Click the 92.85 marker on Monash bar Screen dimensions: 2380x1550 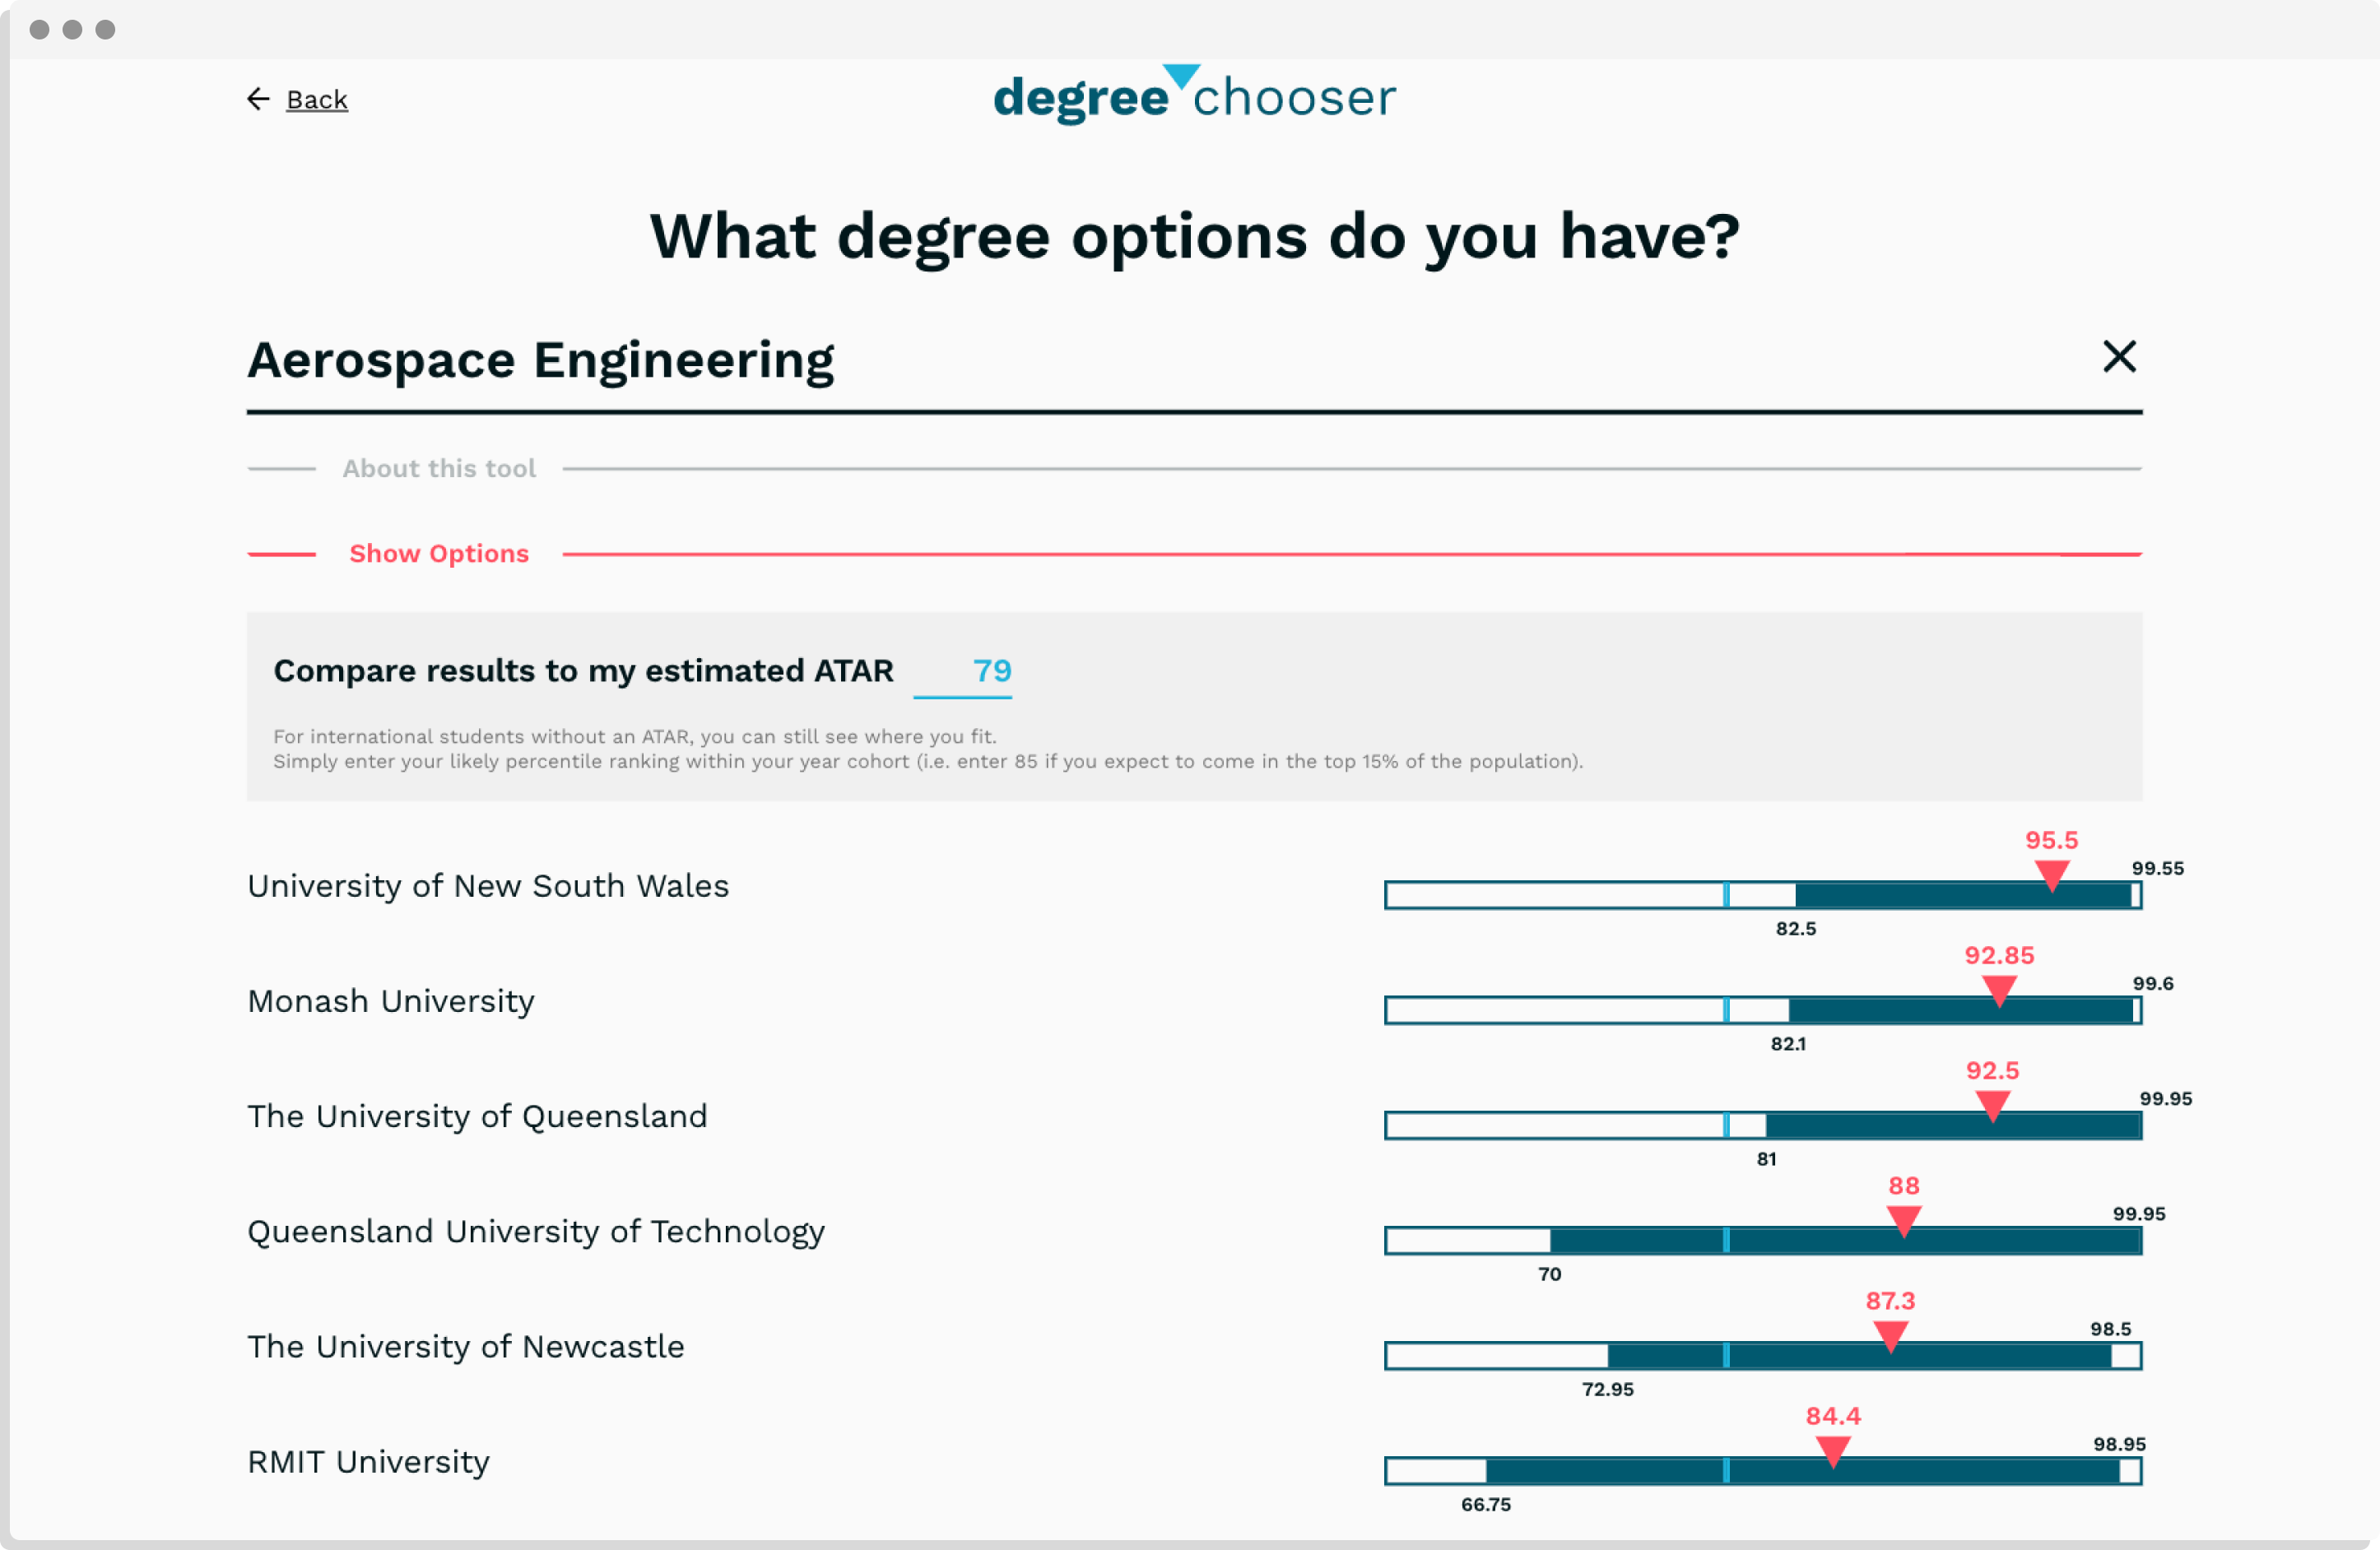pyautogui.click(x=1998, y=991)
